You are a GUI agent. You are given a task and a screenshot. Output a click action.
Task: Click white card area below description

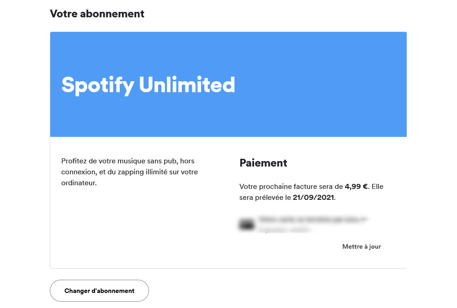pos(137,228)
